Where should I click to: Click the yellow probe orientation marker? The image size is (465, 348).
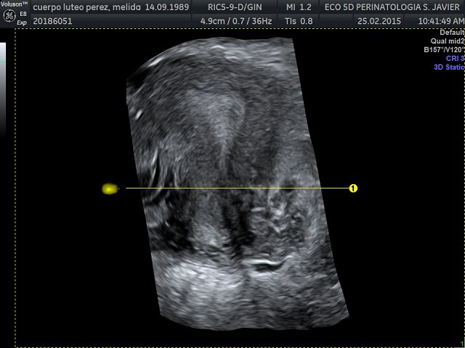[x=110, y=188]
